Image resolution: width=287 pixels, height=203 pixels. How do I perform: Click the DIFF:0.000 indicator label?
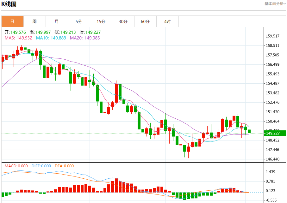[x=41, y=166]
